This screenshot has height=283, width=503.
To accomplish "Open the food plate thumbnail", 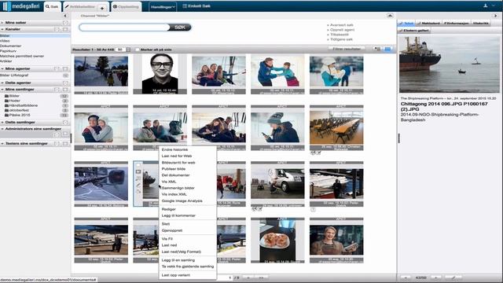I will tap(277, 240).
